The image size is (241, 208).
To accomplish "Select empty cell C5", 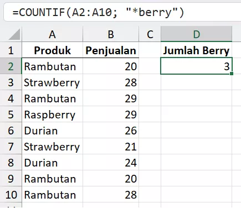I will tap(150, 115).
